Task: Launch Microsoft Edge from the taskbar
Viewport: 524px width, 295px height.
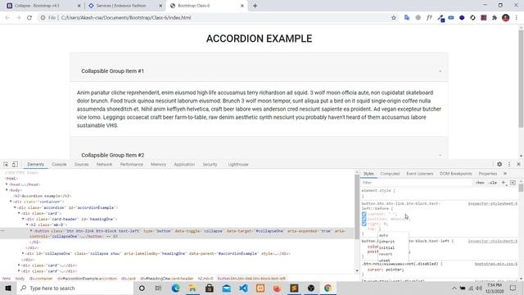Action: pyautogui.click(x=175, y=288)
